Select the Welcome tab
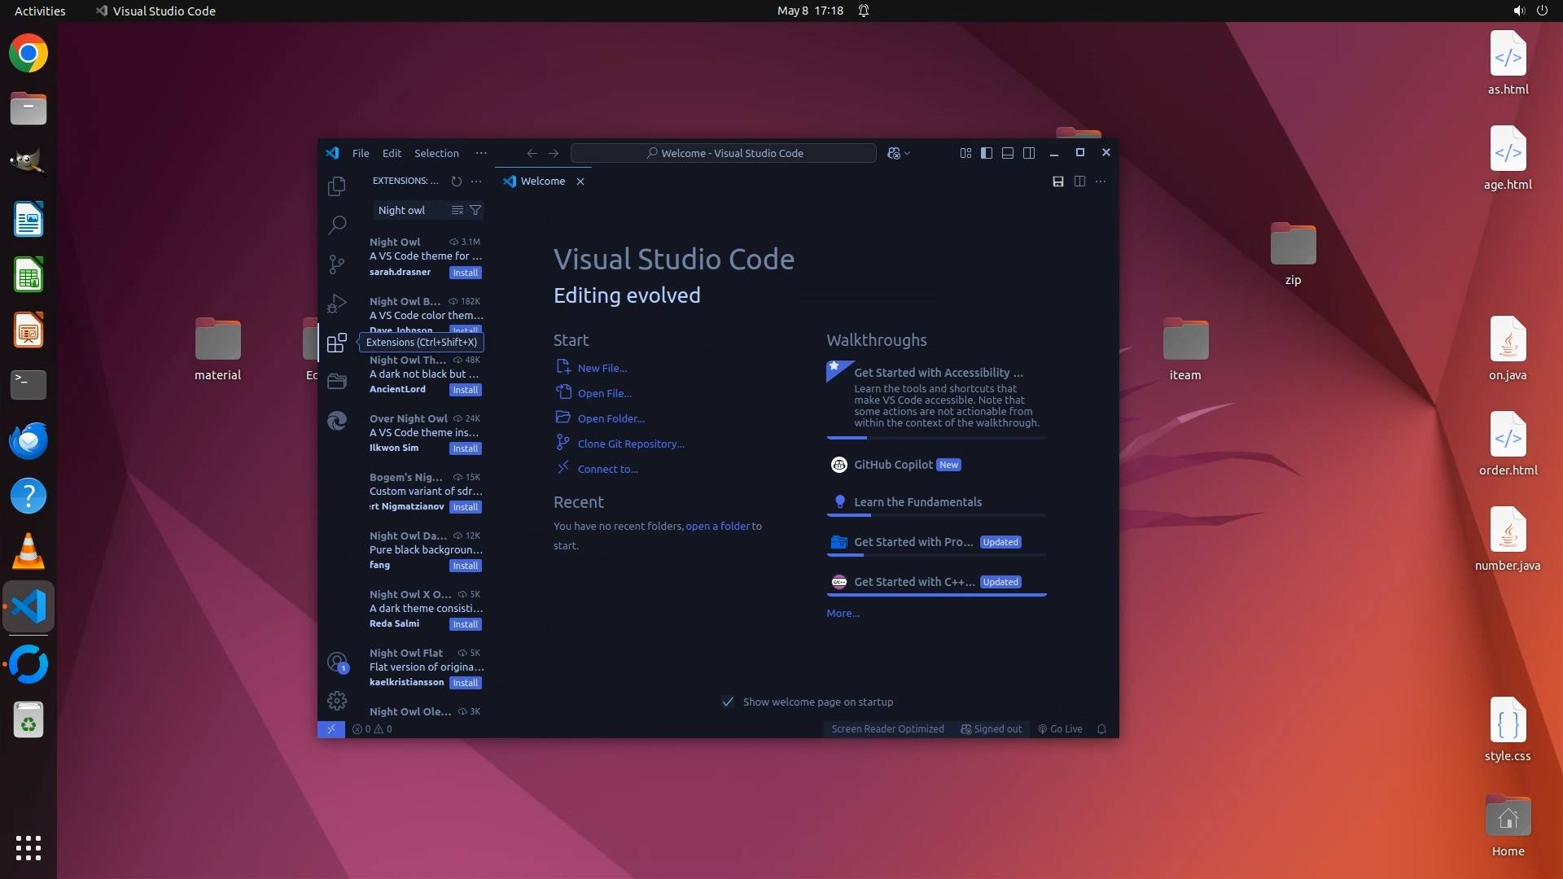 click(542, 181)
